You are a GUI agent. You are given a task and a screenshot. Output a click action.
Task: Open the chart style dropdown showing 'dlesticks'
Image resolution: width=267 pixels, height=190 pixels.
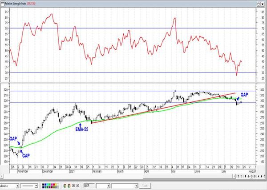tap(9, 186)
